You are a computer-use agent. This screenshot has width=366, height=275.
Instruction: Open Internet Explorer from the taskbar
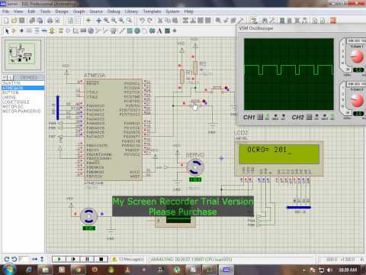29,270
